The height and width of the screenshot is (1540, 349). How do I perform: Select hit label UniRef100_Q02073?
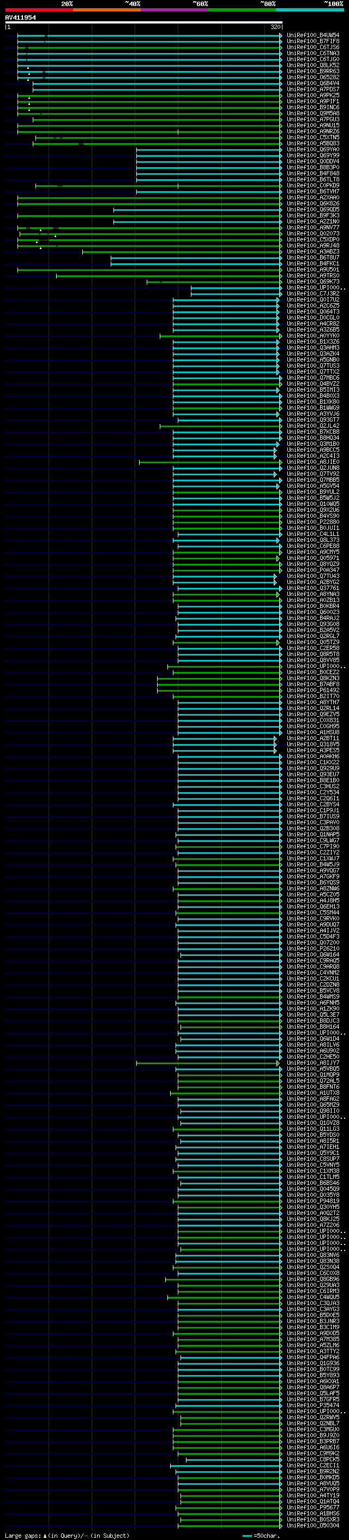click(313, 234)
